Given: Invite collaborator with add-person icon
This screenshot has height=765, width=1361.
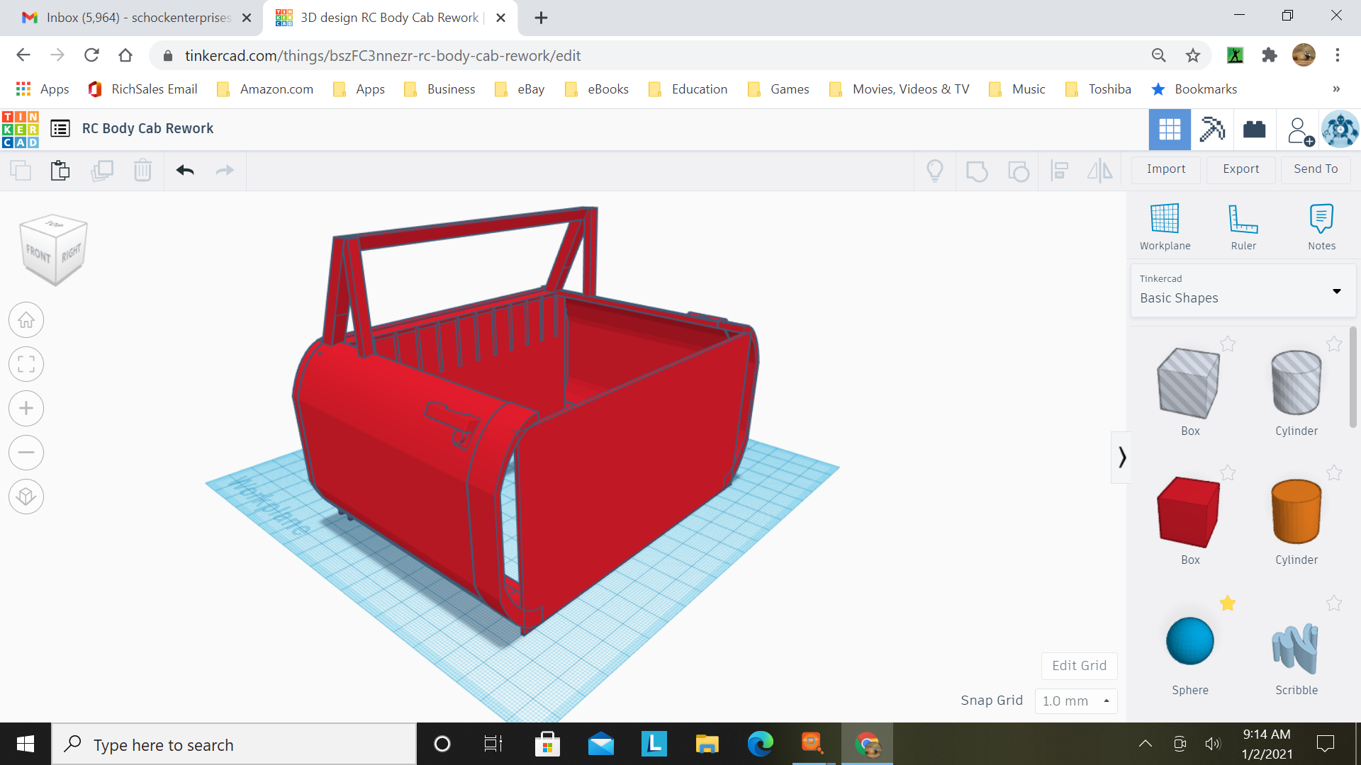Looking at the screenshot, I should pyautogui.click(x=1299, y=130).
